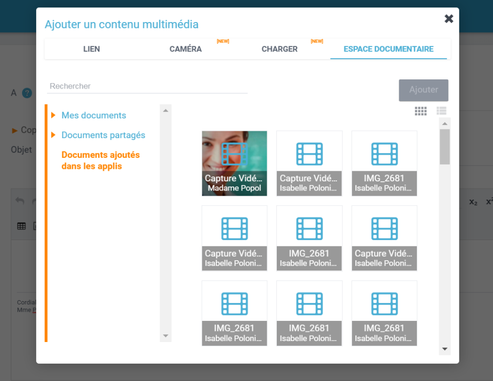This screenshot has width=493, height=381.
Task: Select the Madame Popol video thumbnail
Action: tap(234, 163)
